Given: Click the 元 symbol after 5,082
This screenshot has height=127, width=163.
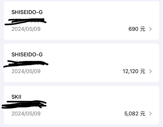Looking at the screenshot, I should pos(143,114).
